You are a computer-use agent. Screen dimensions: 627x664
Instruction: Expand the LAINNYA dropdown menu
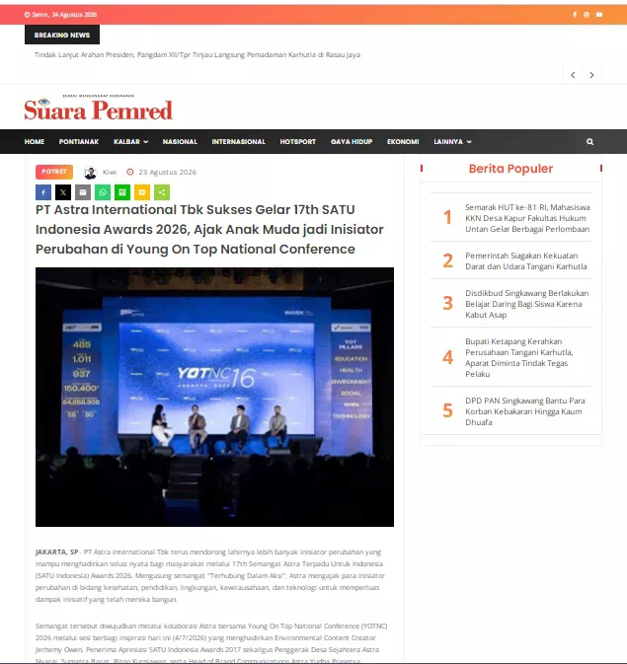click(x=452, y=142)
